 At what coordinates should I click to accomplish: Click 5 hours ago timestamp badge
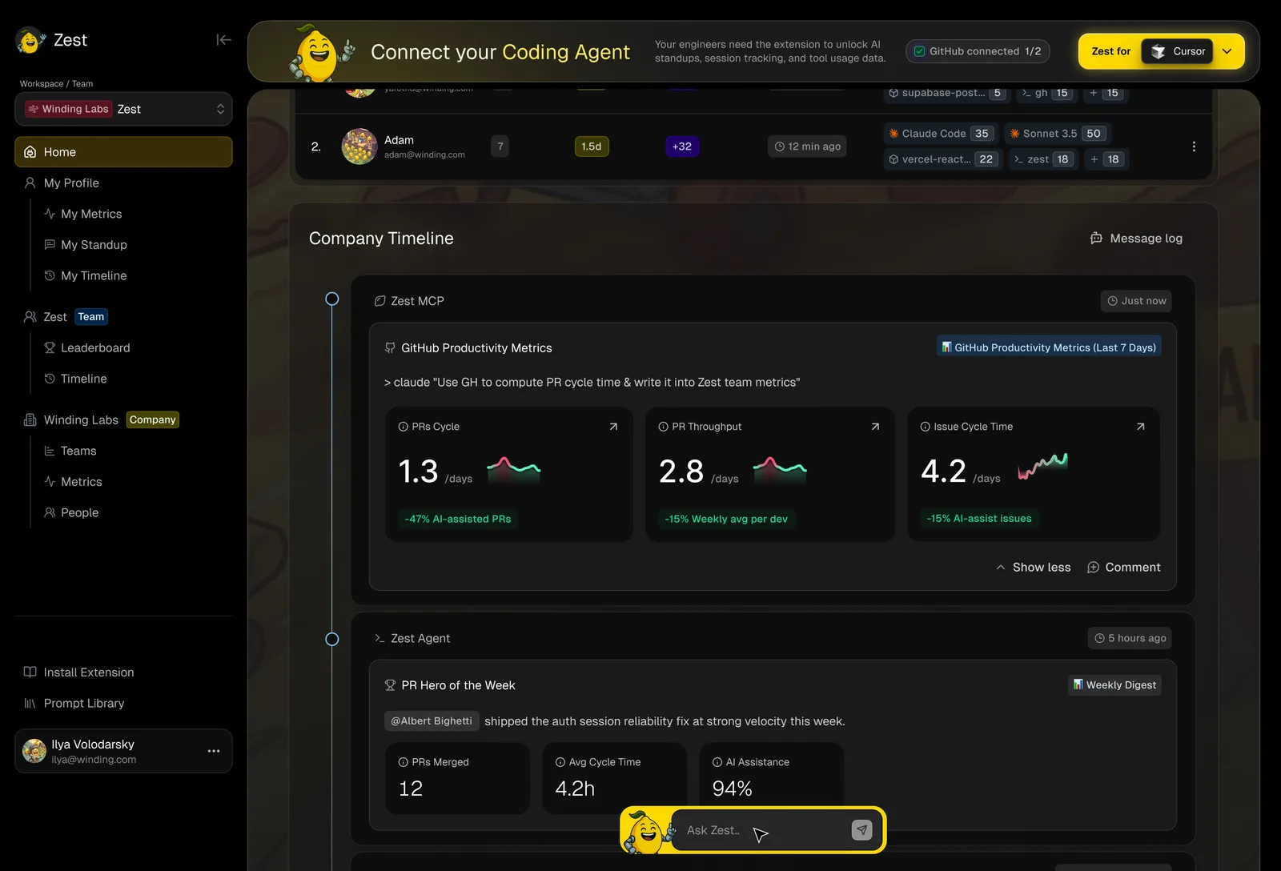click(1130, 638)
